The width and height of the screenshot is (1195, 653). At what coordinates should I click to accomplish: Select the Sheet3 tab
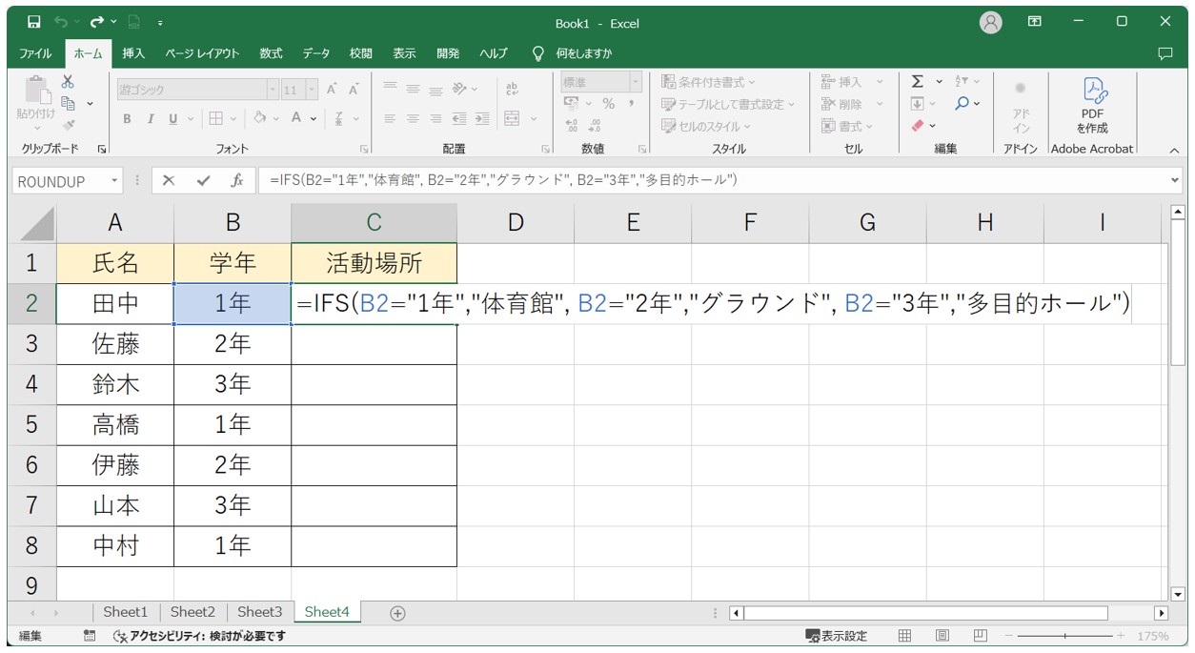[260, 612]
